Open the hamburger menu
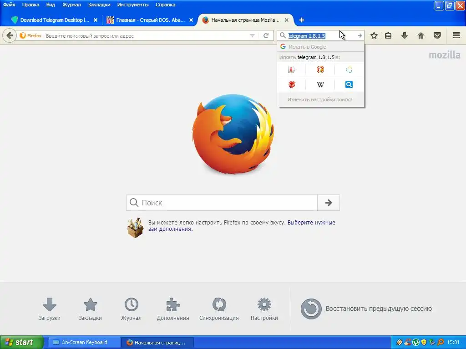The width and height of the screenshot is (466, 349). [456, 35]
